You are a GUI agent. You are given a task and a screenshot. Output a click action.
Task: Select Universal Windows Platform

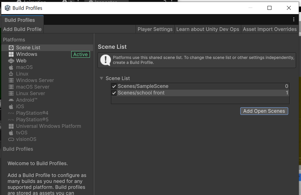(47, 126)
